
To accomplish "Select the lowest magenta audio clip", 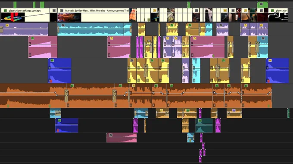I will [x=200, y=159].
